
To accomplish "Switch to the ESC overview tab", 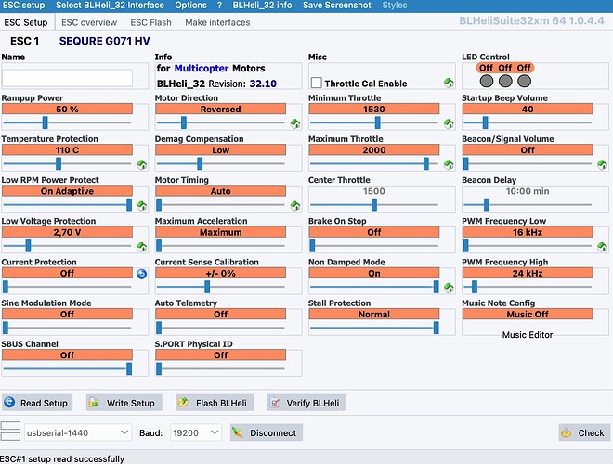I will 89,22.
